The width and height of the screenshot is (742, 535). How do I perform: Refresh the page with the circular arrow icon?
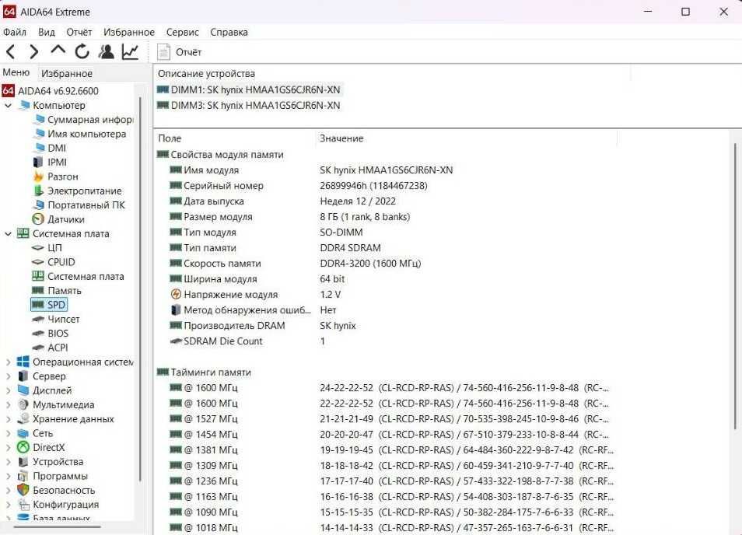point(82,51)
